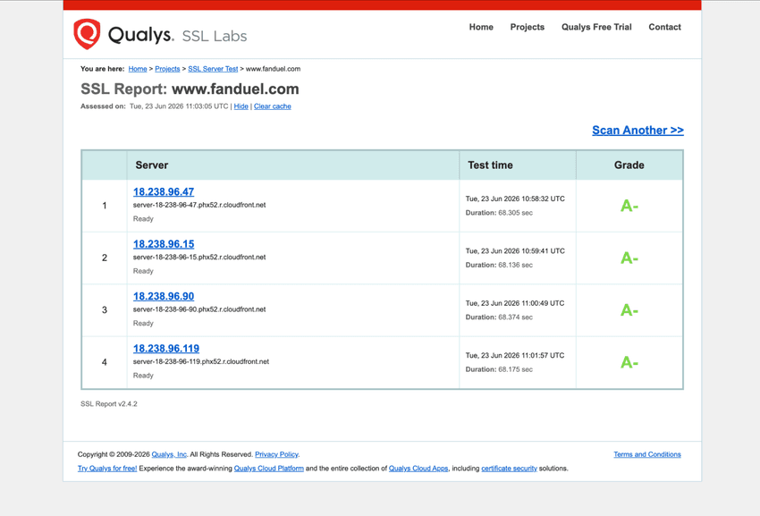Image resolution: width=760 pixels, height=516 pixels.
Task: Open the Projects navigation menu item
Action: coord(527,27)
